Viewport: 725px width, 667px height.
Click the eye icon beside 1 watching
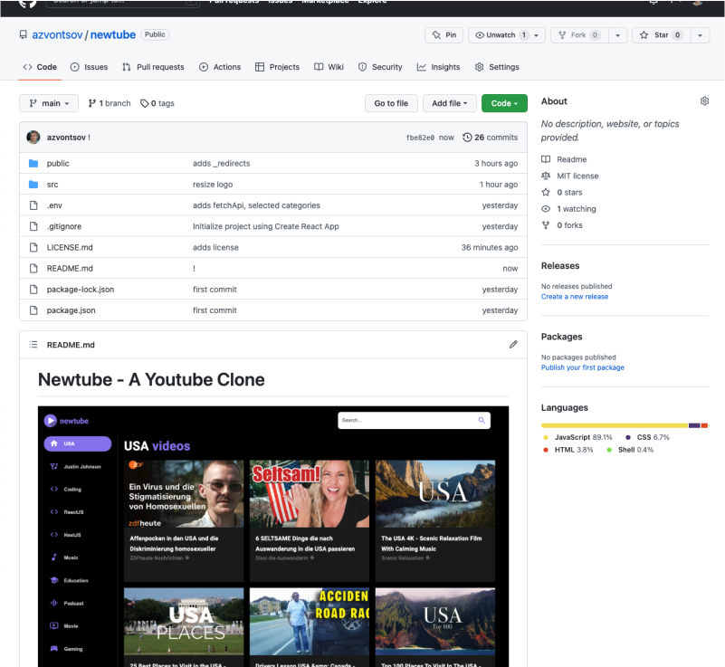pos(546,209)
